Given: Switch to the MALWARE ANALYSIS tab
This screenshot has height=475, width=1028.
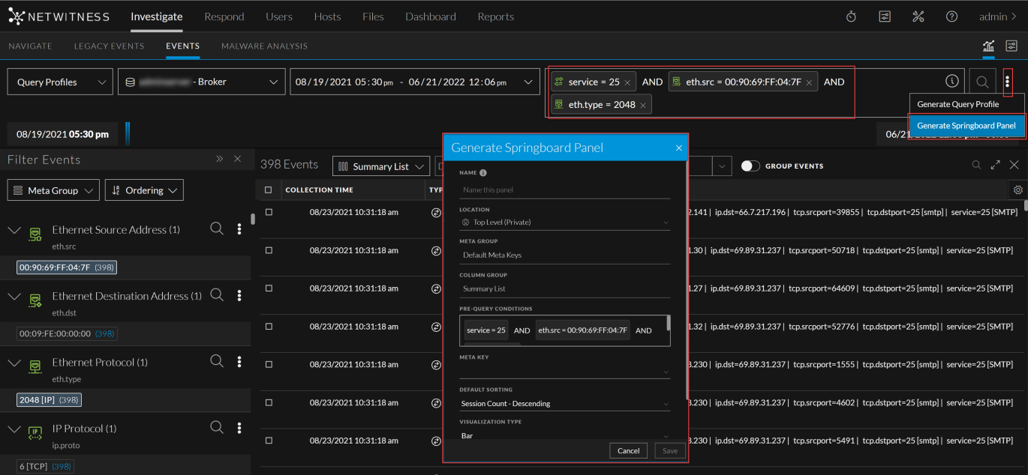Looking at the screenshot, I should click(264, 46).
